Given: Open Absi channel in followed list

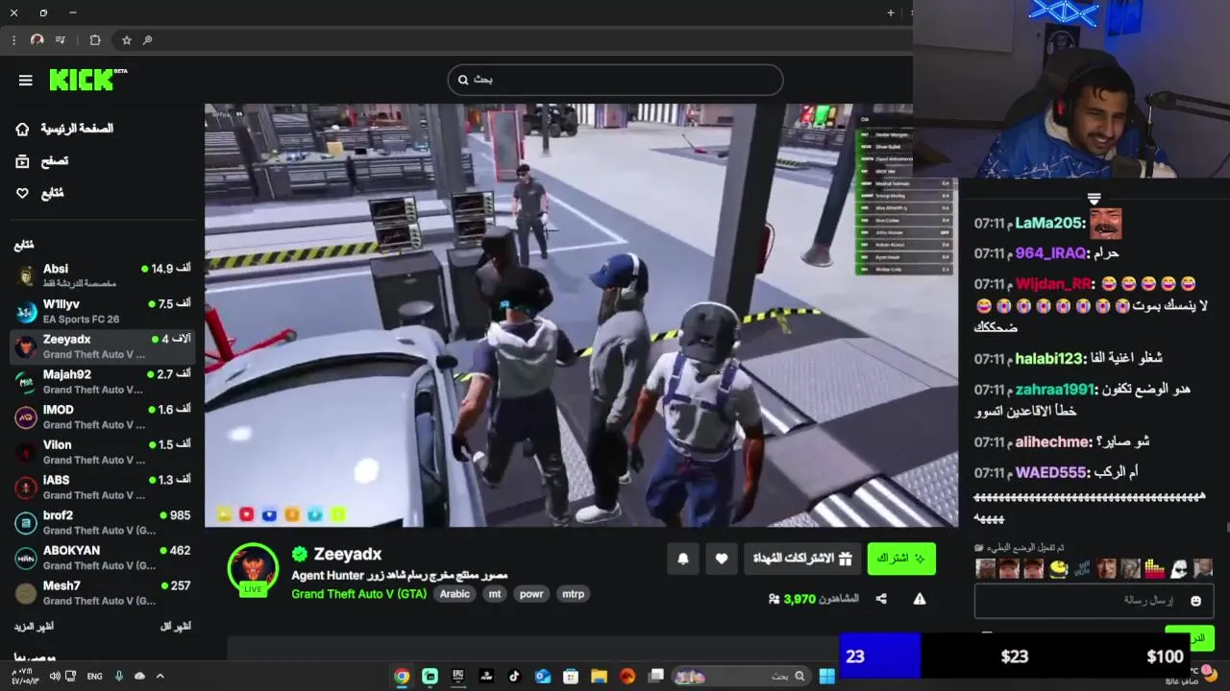Looking at the screenshot, I should tap(102, 275).
